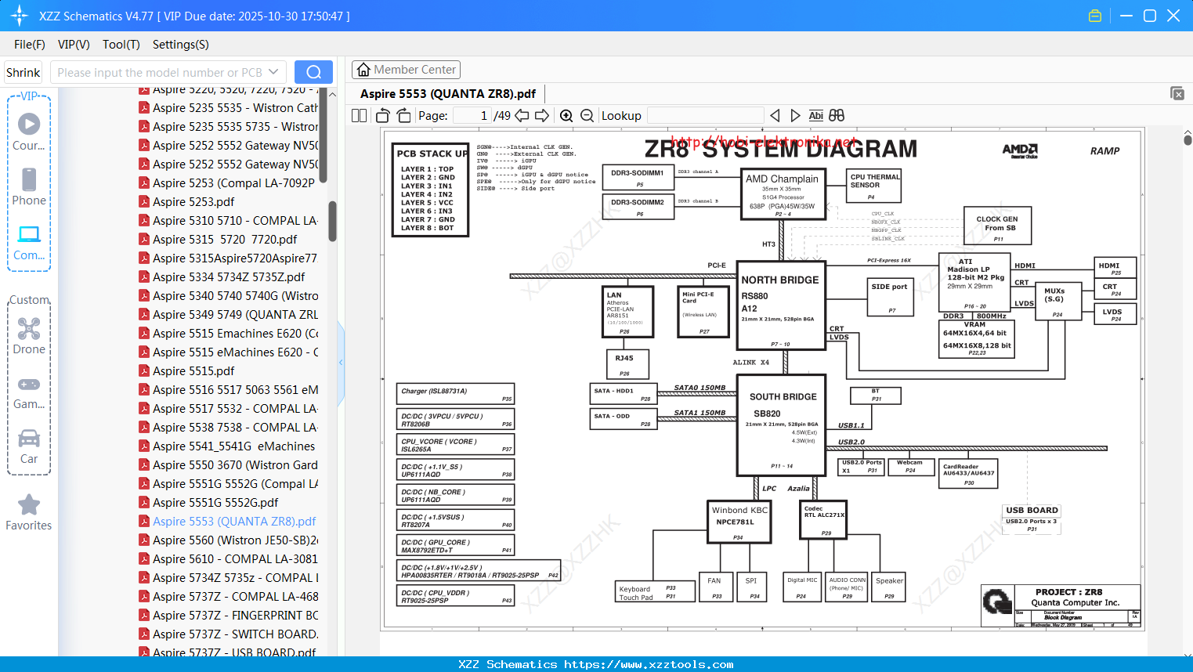Open Aspire 5560 (Wistron JE50-SB) file
Screen dimensions: 1193x672
[229, 540]
